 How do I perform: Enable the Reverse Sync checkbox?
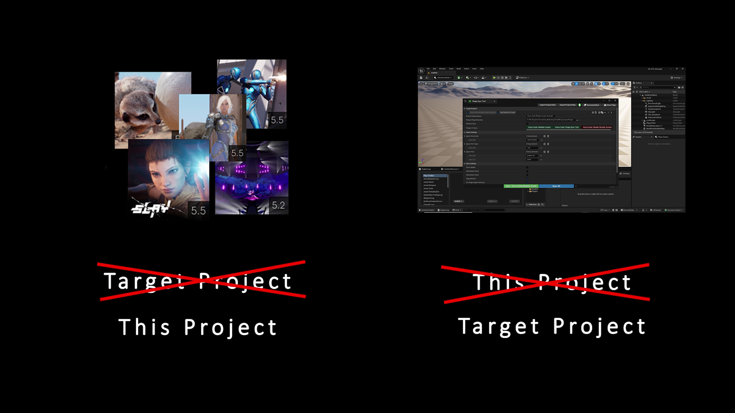(x=527, y=124)
